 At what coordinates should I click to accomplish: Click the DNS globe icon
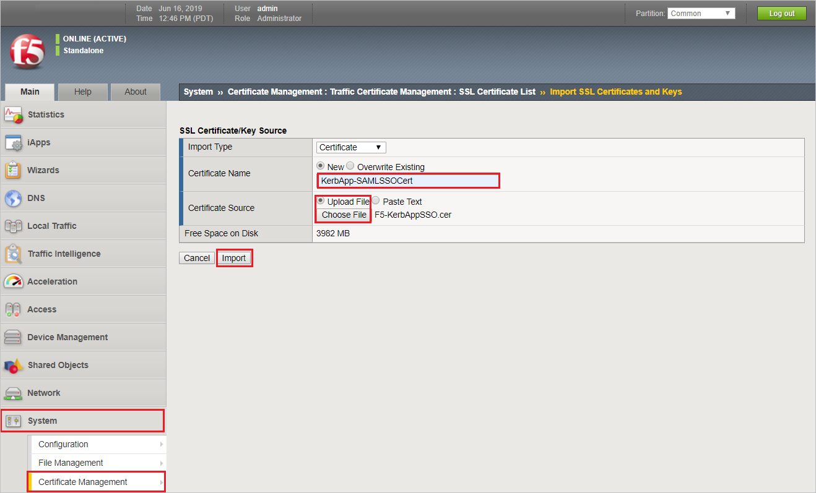coord(14,198)
